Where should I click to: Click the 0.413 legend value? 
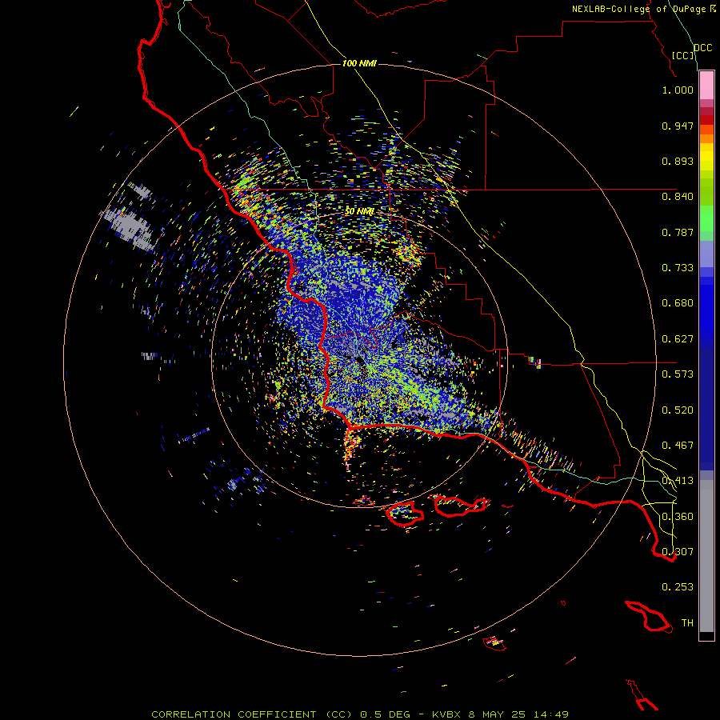point(678,481)
